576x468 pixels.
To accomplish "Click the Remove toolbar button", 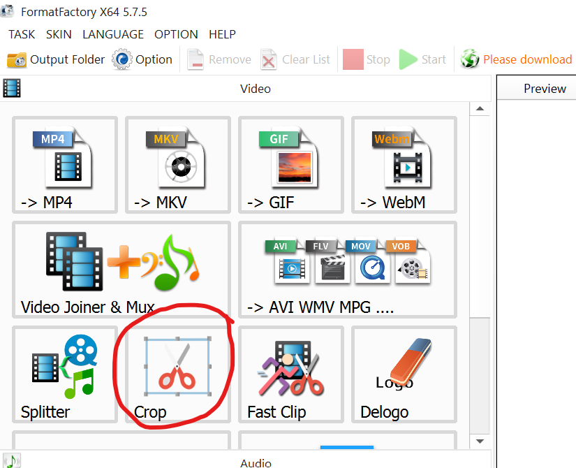I will (219, 59).
